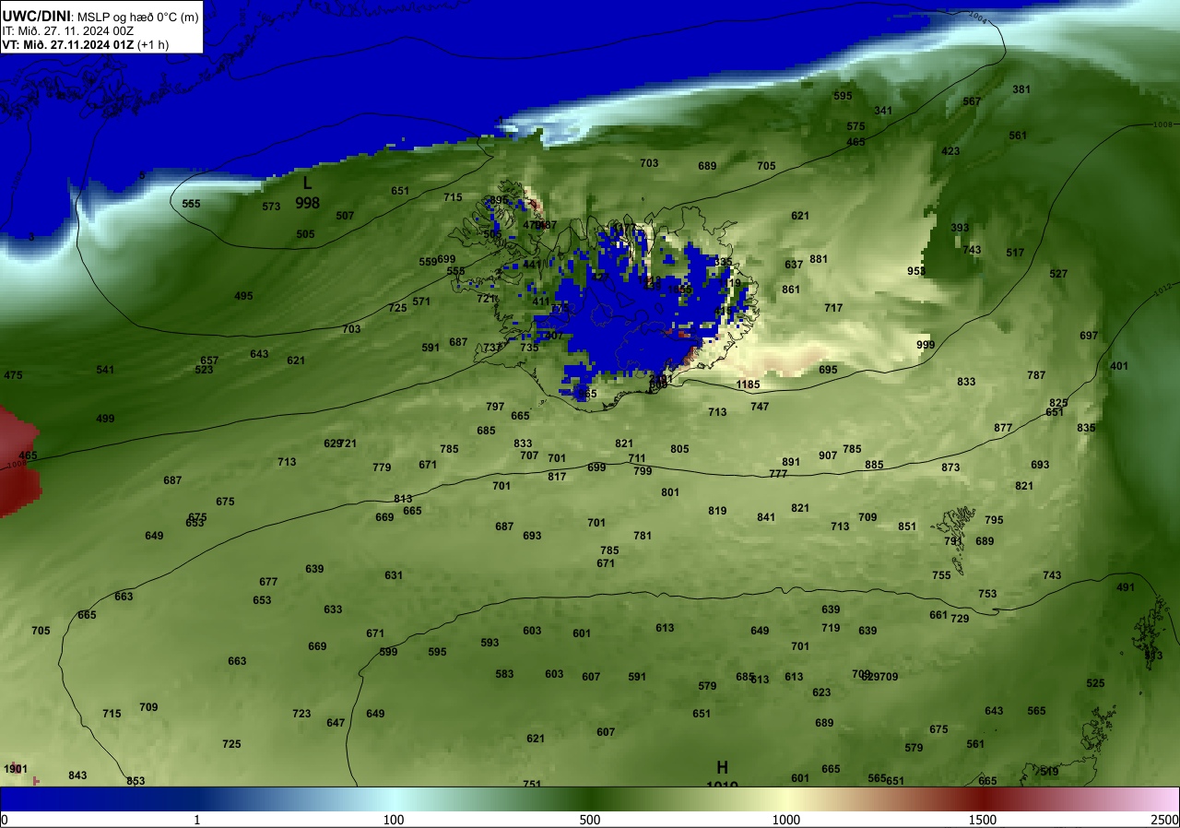Click the 797 map value
Image resolution: width=1180 pixels, height=828 pixels.
point(495,407)
